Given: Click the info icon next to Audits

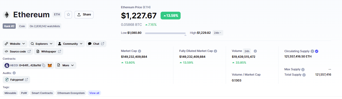Looking at the screenshot, I should coord(14,73).
